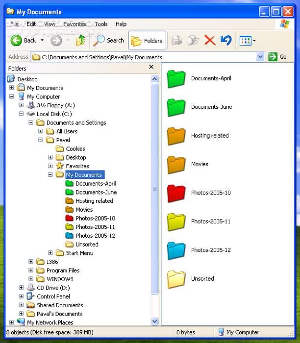Expand the Program Files tree node
Image resolution: width=300 pixels, height=343 pixels.
(31, 270)
